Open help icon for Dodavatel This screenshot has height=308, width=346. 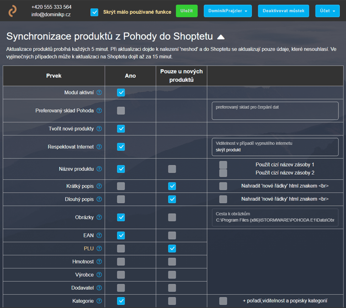pyautogui.click(x=99, y=288)
